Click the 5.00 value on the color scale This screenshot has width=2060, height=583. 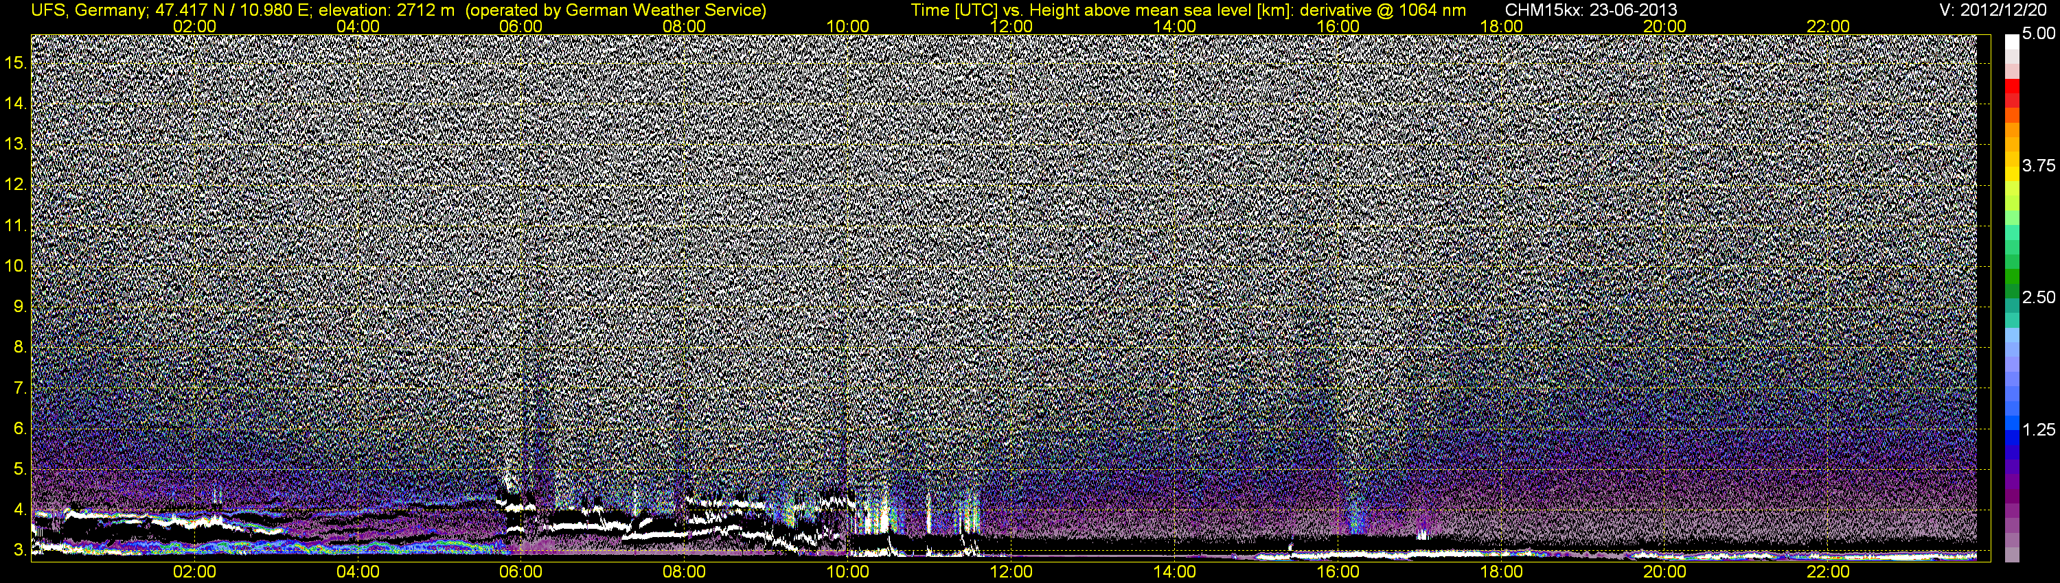(x=2039, y=34)
